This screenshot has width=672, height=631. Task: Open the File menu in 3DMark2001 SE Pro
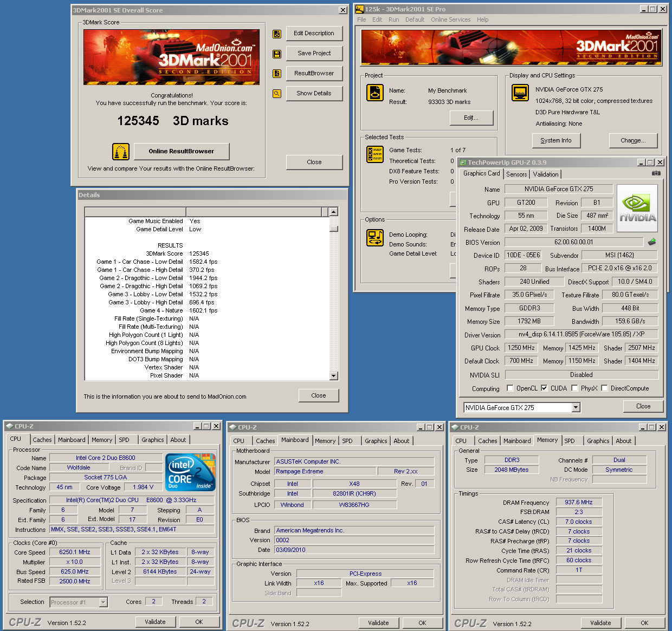[x=361, y=19]
